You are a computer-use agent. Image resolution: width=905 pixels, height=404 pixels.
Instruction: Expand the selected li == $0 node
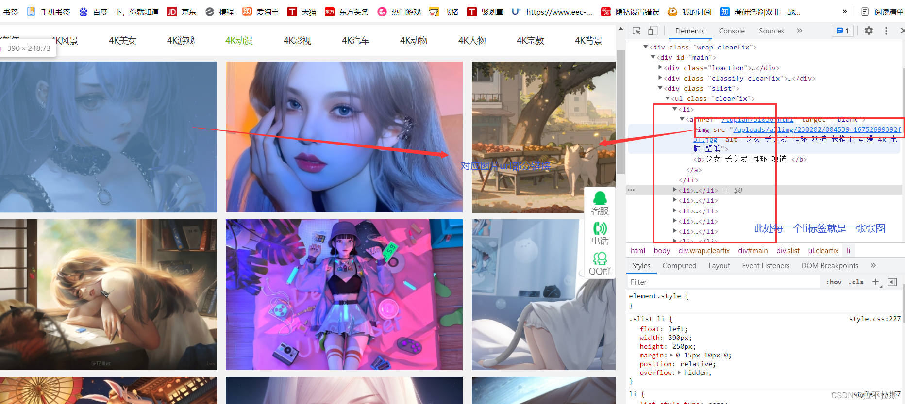(x=675, y=190)
